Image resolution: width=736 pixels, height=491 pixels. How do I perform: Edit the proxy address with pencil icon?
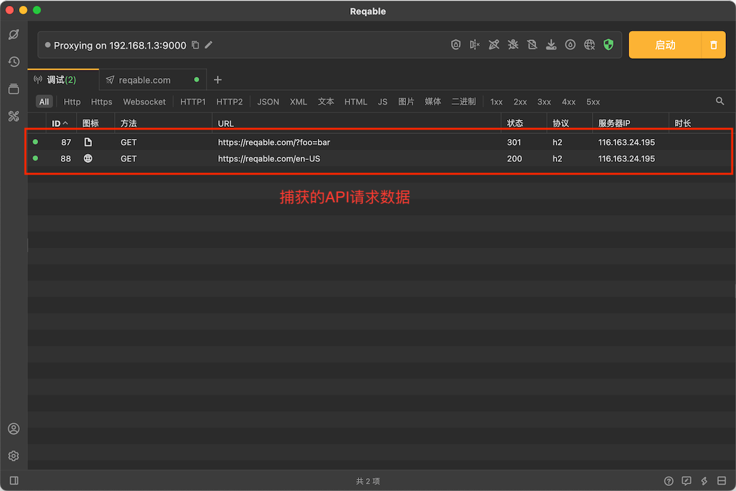tap(208, 45)
